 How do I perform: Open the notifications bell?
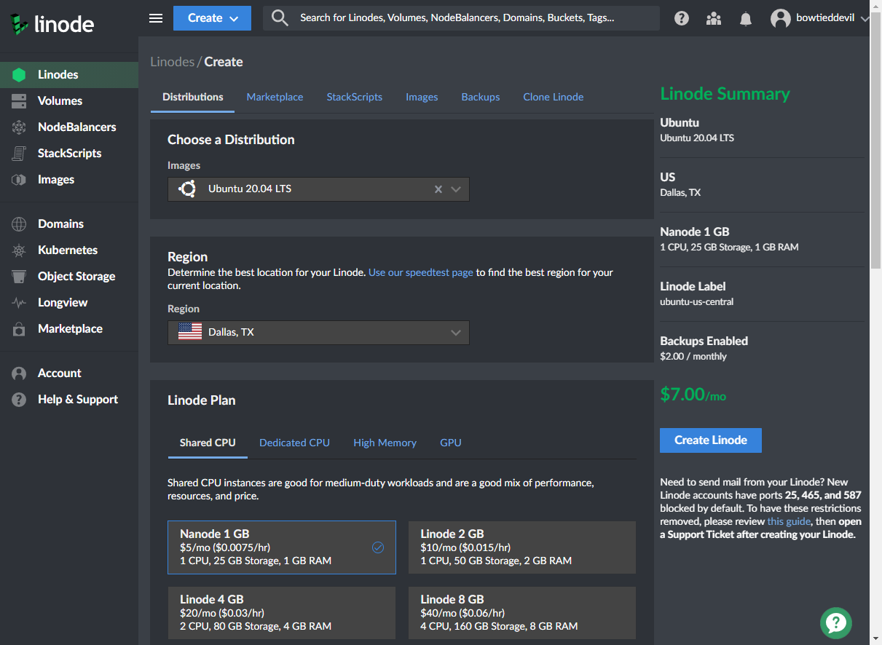746,19
